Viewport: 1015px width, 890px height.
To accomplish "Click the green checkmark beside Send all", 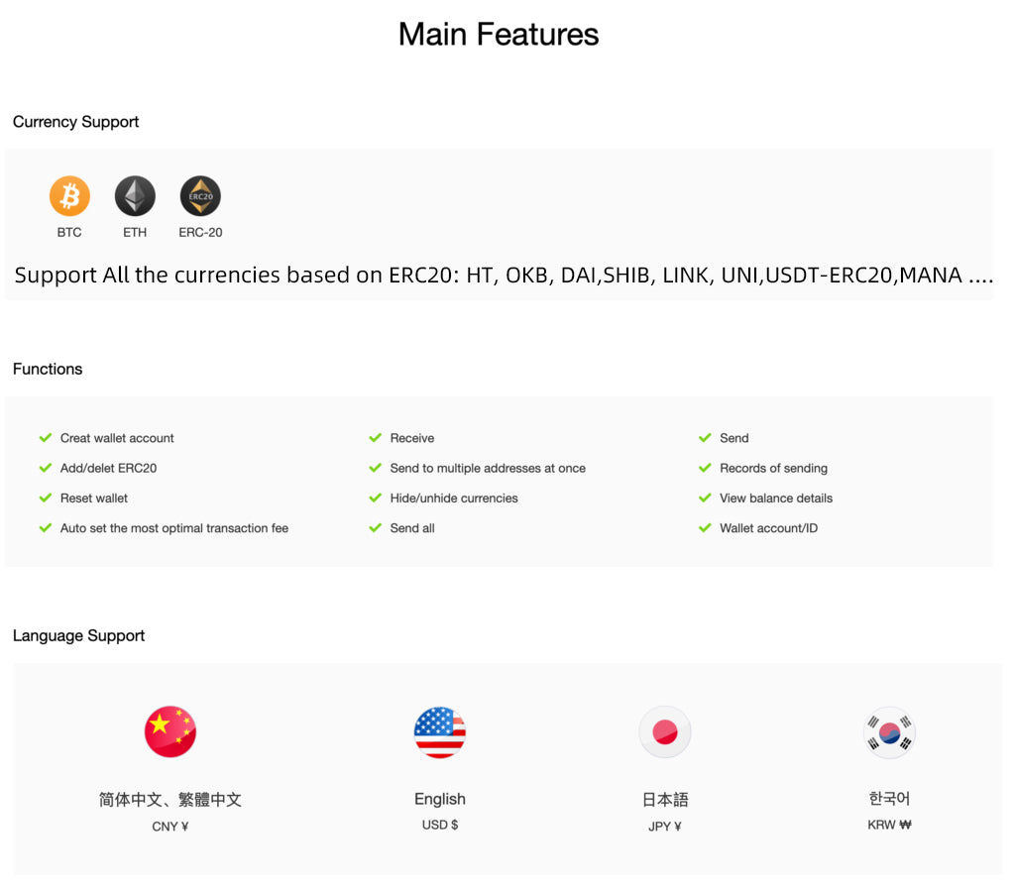I will (x=375, y=528).
